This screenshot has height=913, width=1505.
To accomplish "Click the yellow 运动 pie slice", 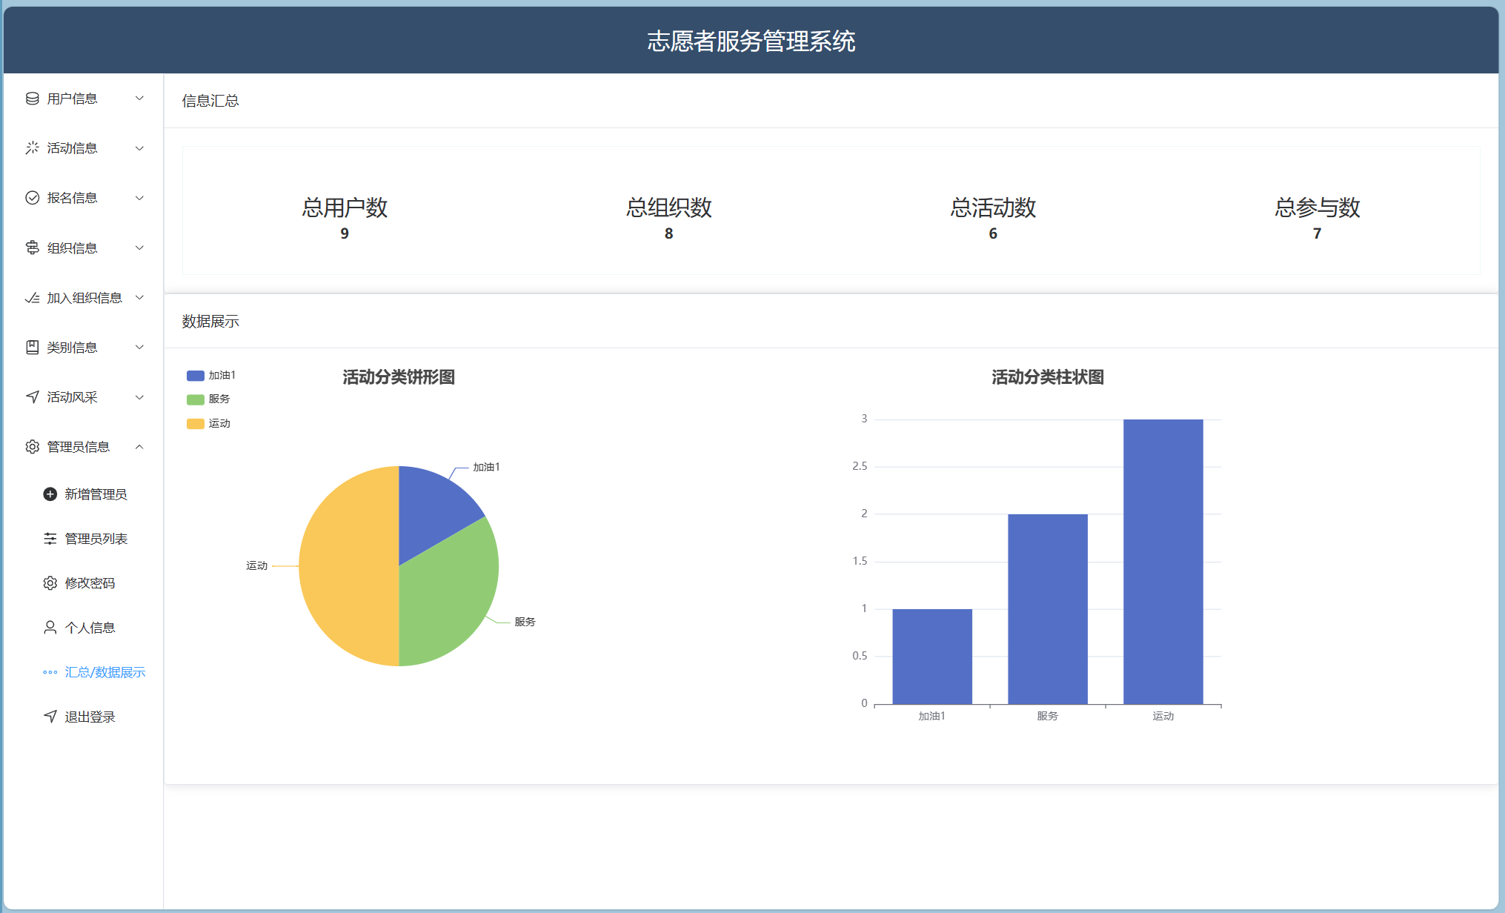I will click(x=348, y=566).
